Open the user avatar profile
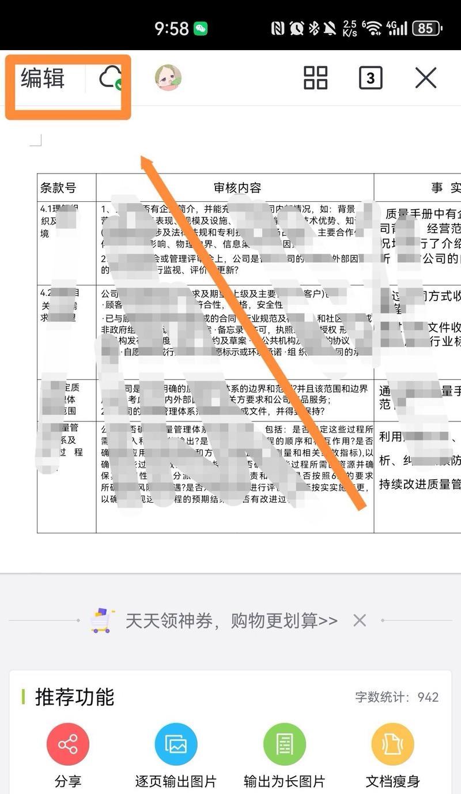 click(x=168, y=78)
